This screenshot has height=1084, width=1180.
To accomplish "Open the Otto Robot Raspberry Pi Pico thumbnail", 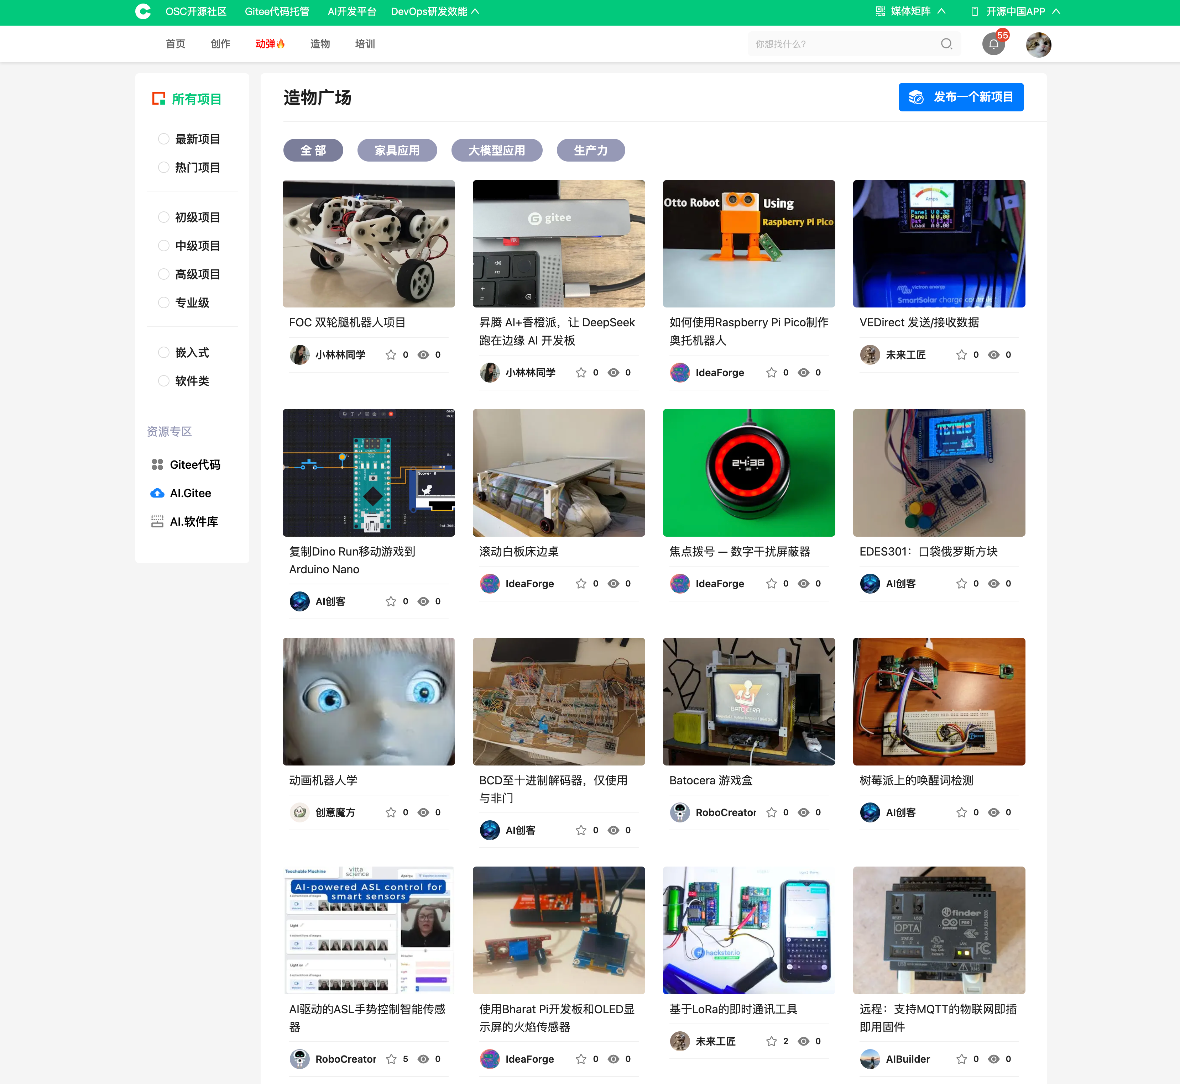I will [749, 243].
